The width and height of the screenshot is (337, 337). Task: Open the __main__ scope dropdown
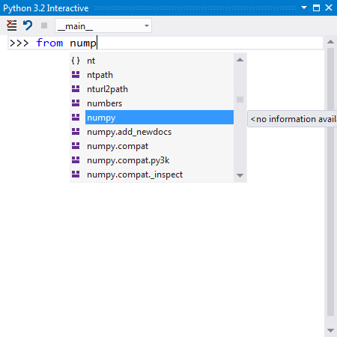point(103,25)
